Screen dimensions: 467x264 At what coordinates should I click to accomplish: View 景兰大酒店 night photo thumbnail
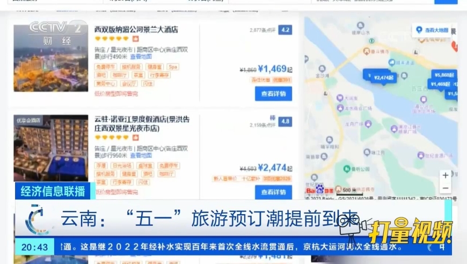tap(51, 58)
